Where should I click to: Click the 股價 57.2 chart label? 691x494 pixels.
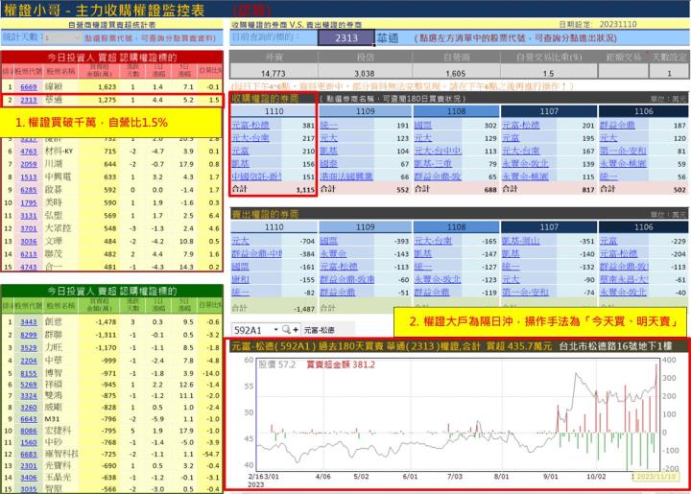[276, 365]
